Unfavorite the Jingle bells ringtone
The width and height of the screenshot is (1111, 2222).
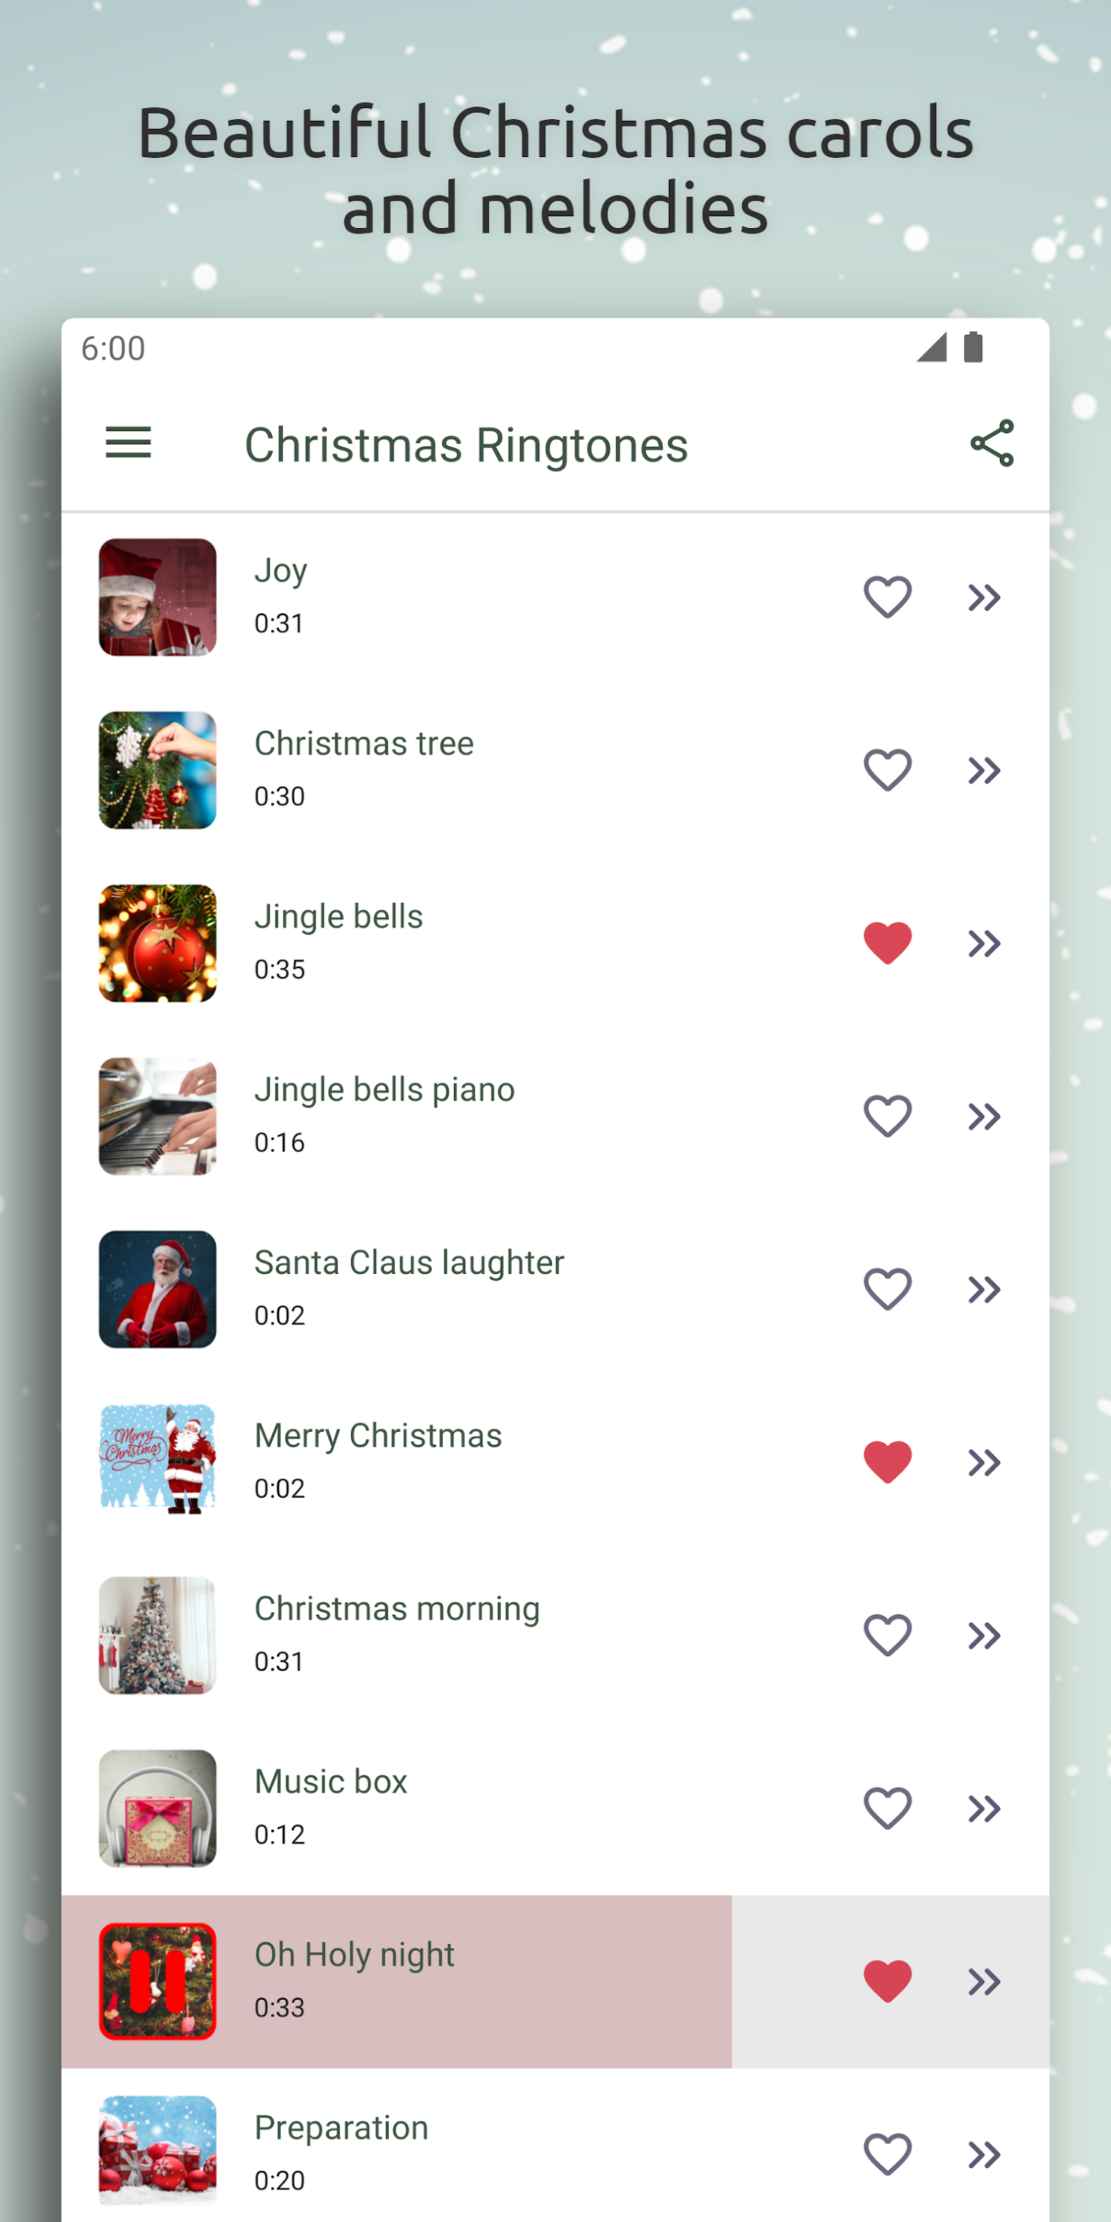coord(887,943)
